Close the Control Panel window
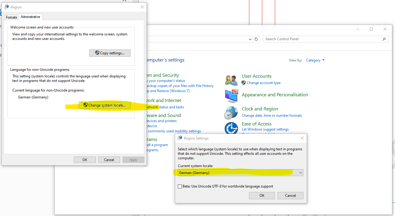Image resolution: width=395 pixels, height=216 pixels. (385, 29)
